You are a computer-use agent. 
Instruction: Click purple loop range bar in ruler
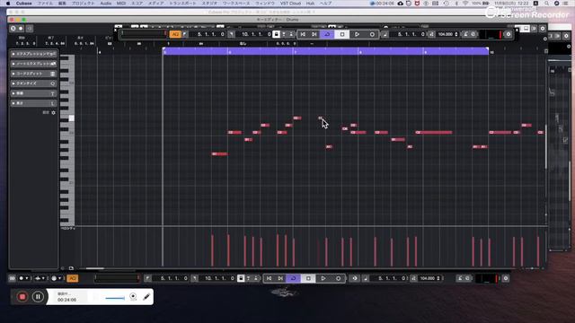click(325, 52)
